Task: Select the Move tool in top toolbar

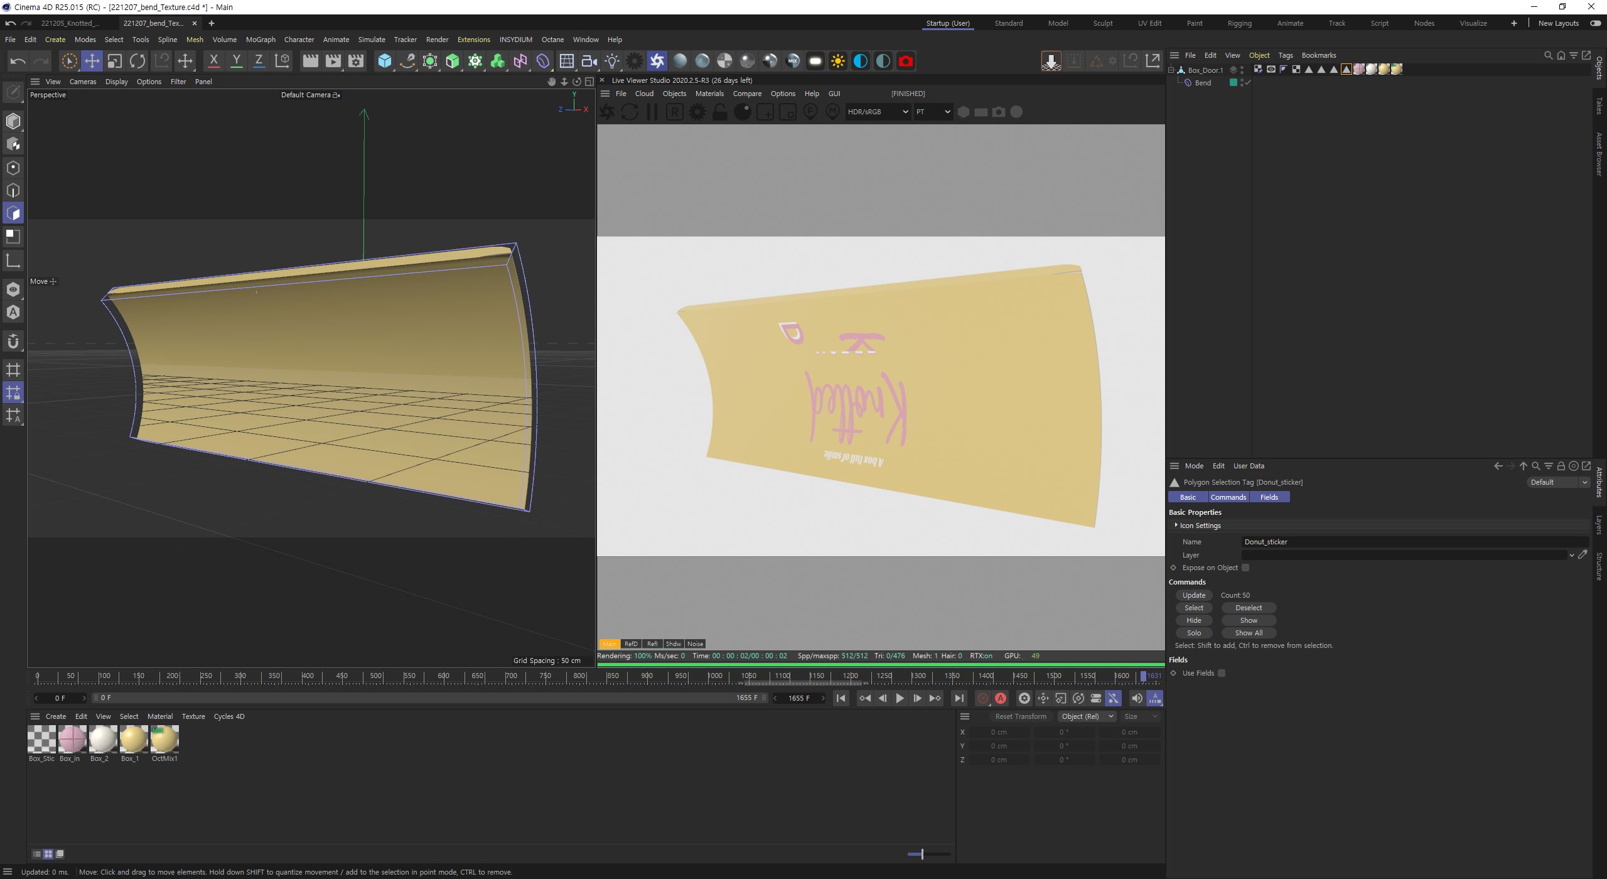Action: (x=92, y=61)
